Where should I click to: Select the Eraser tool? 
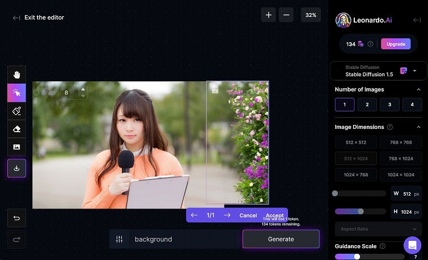pyautogui.click(x=16, y=129)
